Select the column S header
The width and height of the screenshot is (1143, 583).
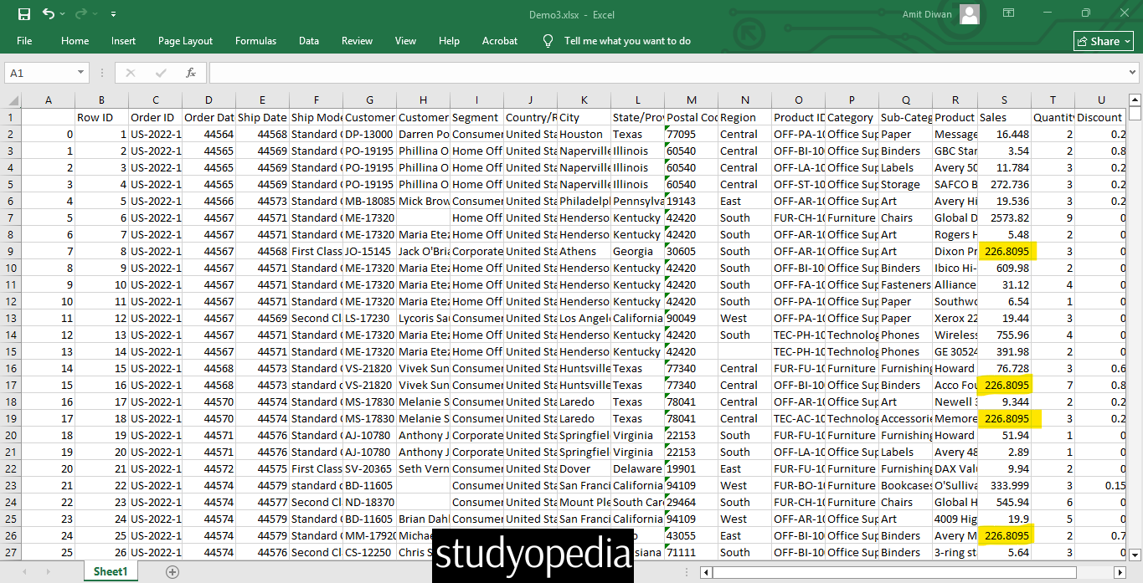click(x=1004, y=99)
